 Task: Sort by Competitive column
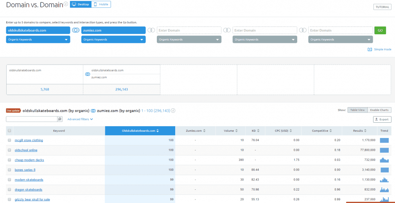[322, 131]
